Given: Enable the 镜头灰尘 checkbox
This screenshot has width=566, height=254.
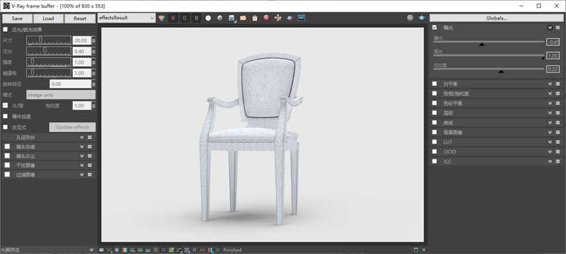Looking at the screenshot, I should [8, 156].
